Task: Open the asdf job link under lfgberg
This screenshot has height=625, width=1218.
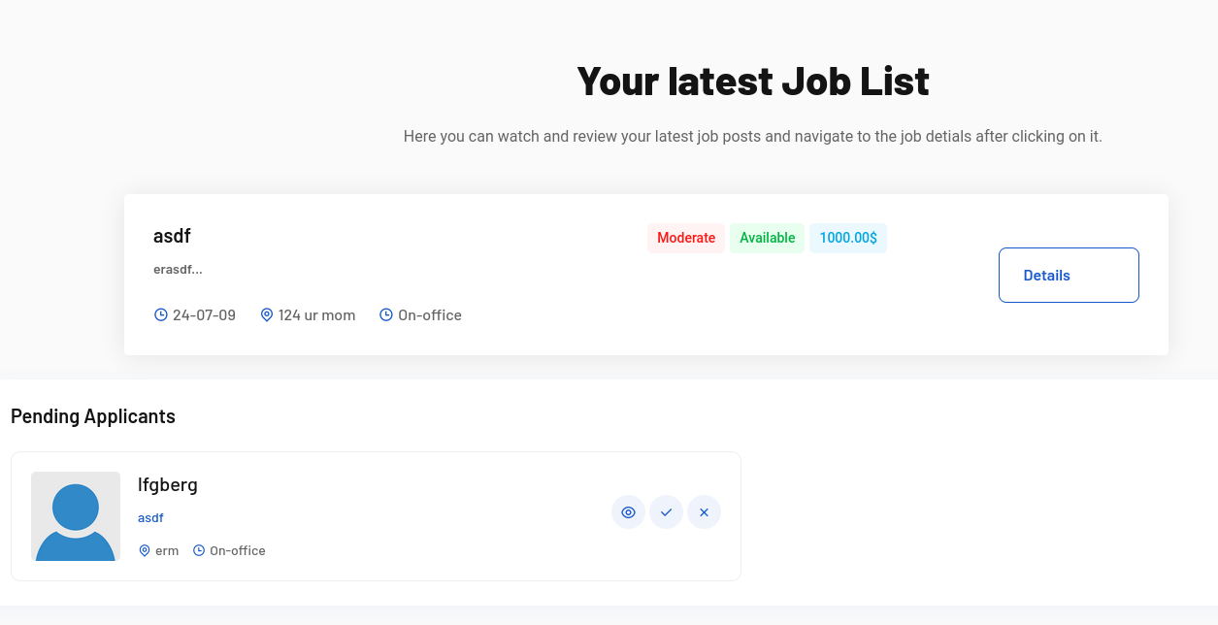Action: click(150, 517)
